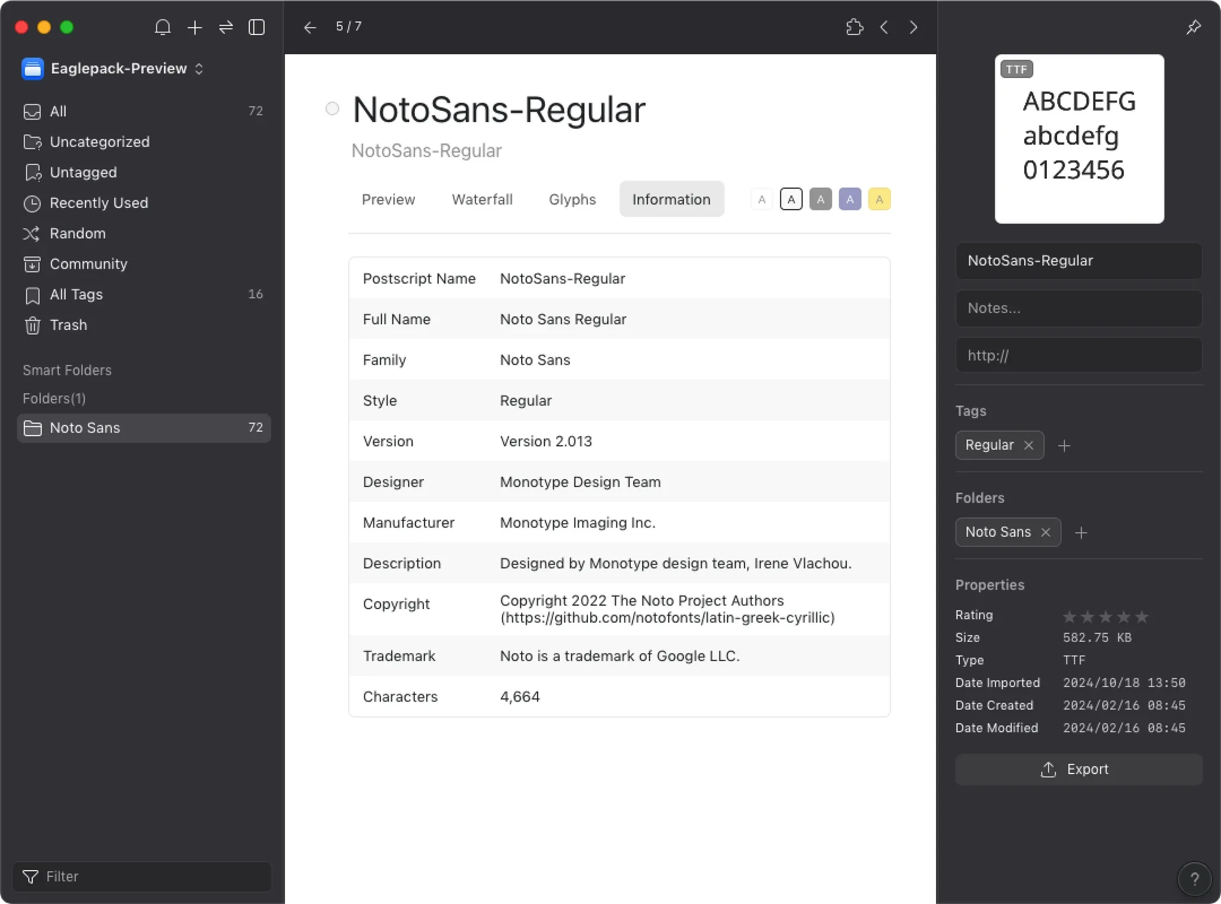Click the plus icon to add items
Viewport: 1221px width, 904px height.
(194, 27)
